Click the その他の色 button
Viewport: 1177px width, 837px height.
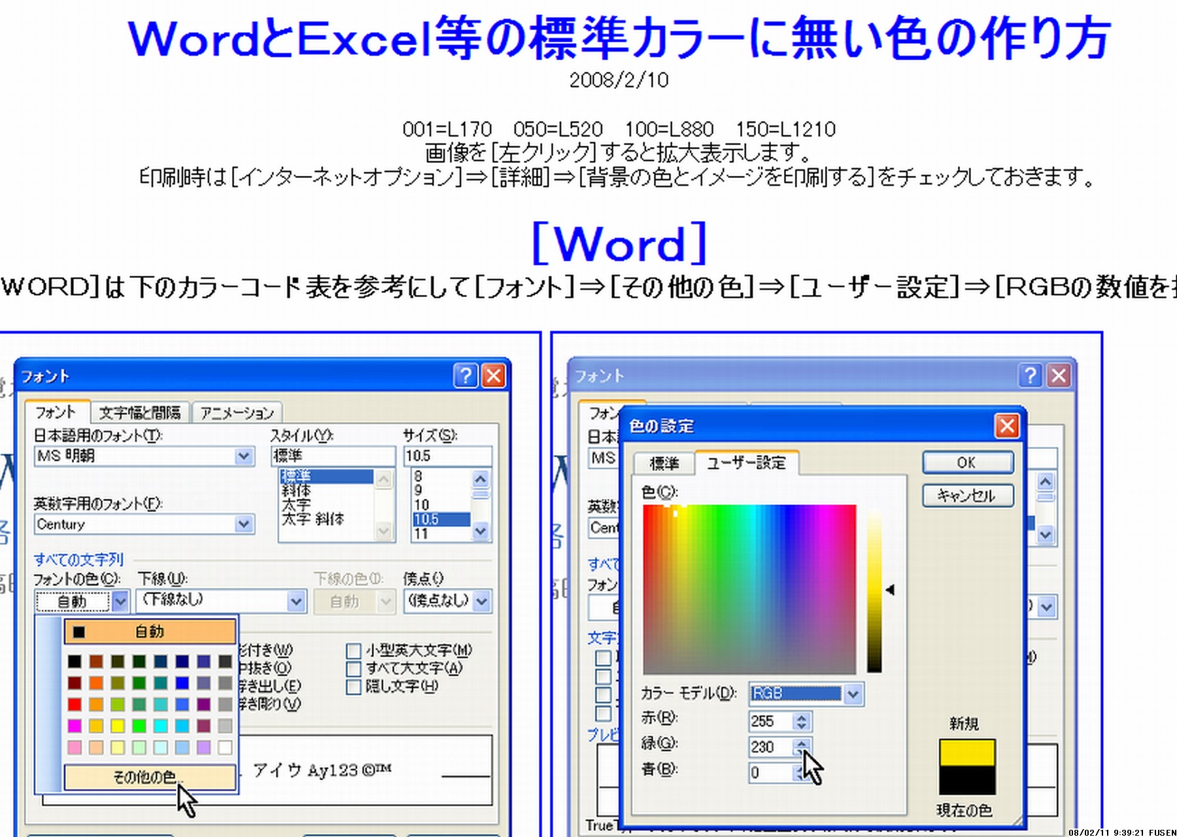(150, 777)
